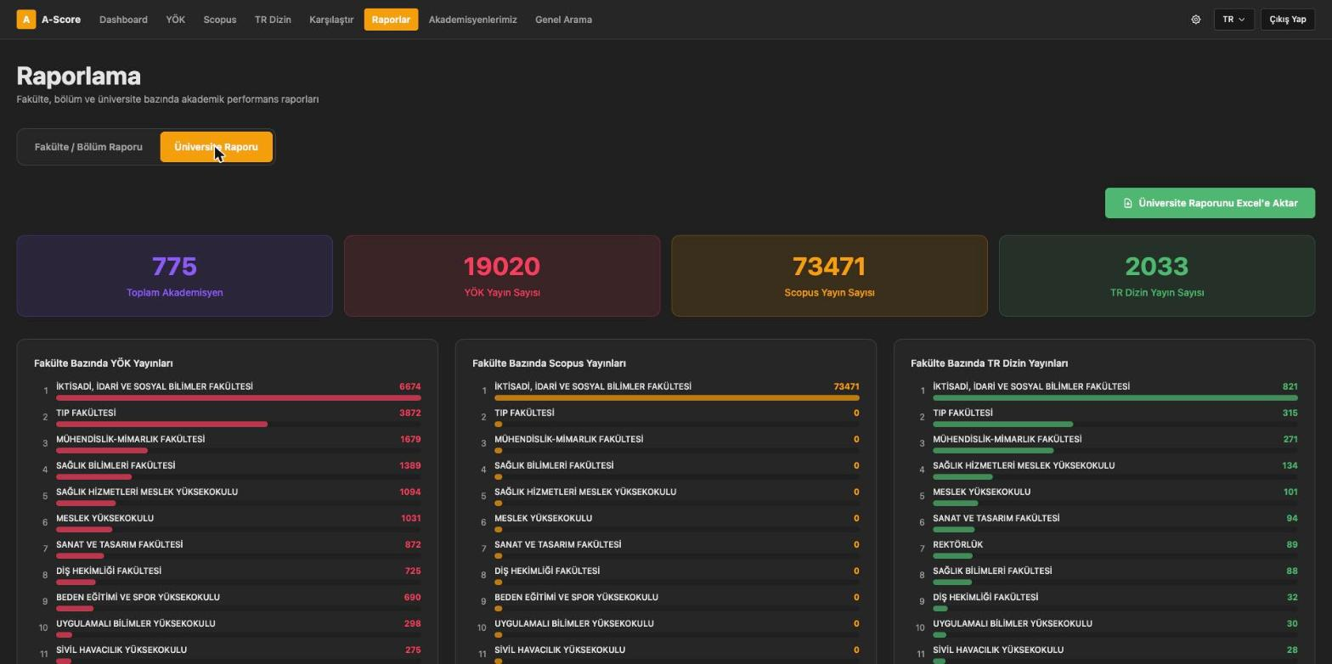Viewport: 1332px width, 664px height.
Task: Click Üniversite Raporunu Excel'e Aktar button
Action: pos(1210,203)
